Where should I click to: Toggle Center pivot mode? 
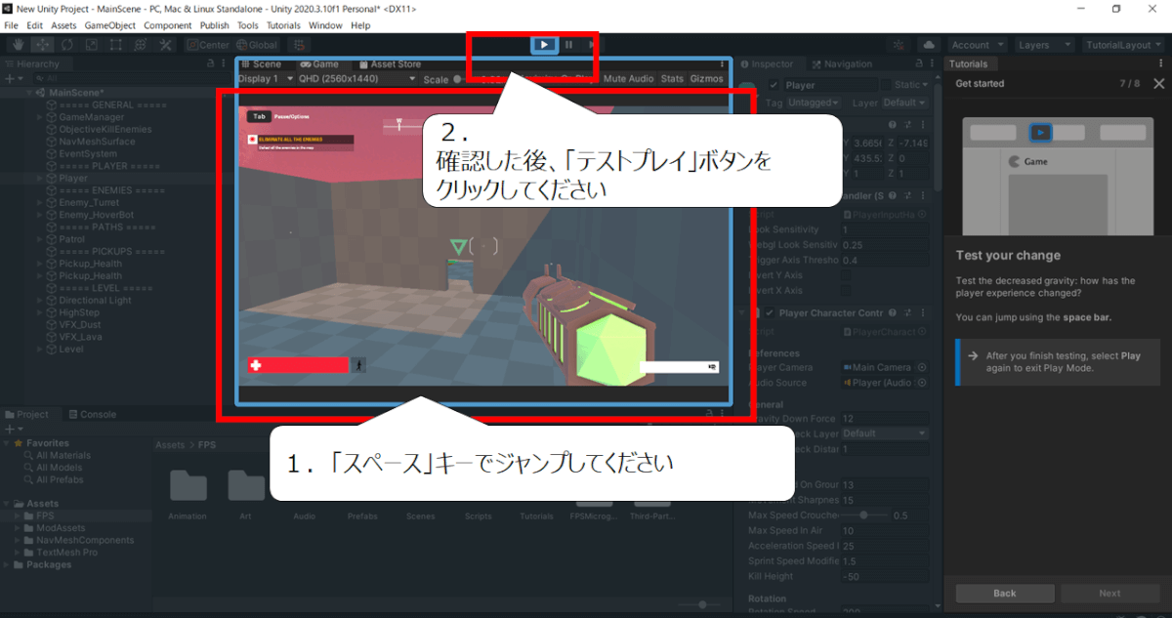pos(207,45)
